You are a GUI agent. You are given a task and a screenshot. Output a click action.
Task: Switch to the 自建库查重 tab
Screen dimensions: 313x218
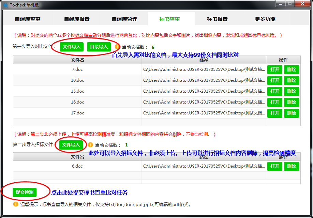coord(28,19)
